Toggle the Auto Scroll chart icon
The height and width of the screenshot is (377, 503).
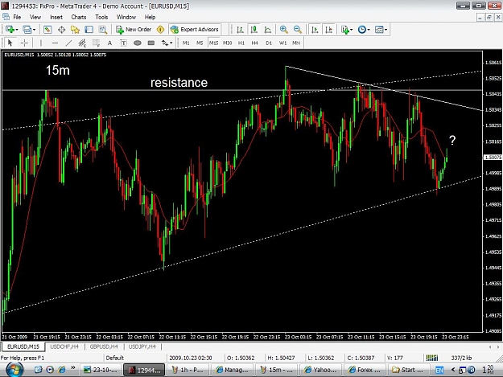tap(315, 30)
